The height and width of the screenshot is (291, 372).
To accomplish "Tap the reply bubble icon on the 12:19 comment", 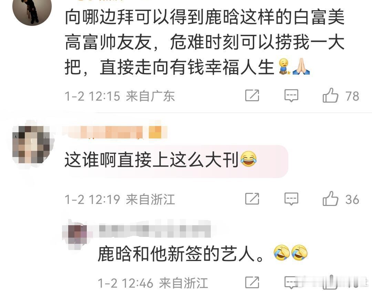I will [291, 199].
